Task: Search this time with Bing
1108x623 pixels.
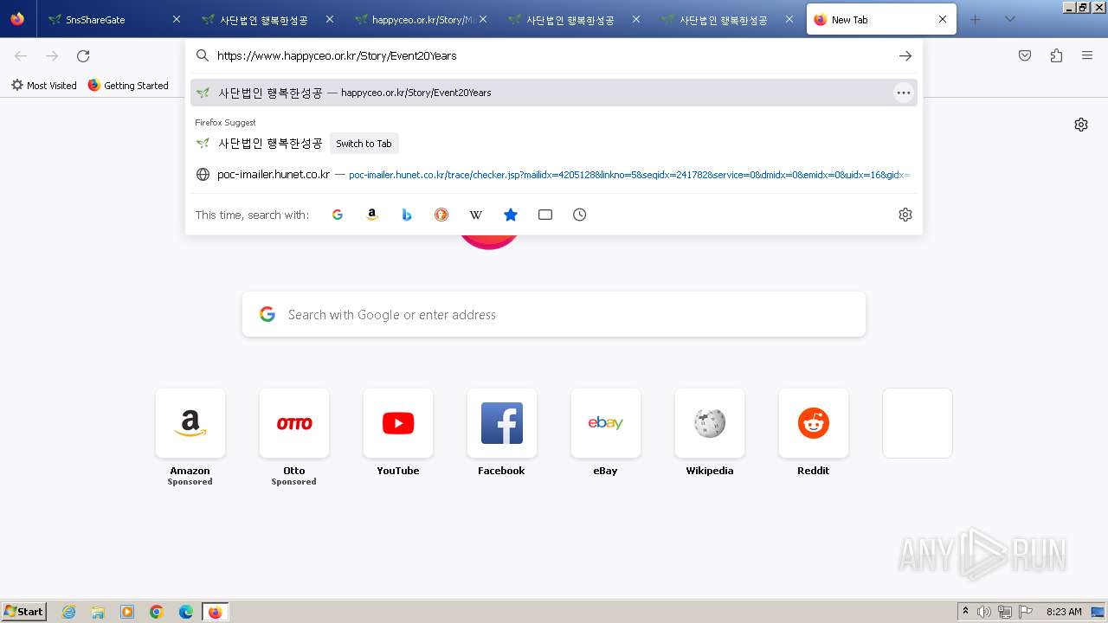Action: coord(407,215)
